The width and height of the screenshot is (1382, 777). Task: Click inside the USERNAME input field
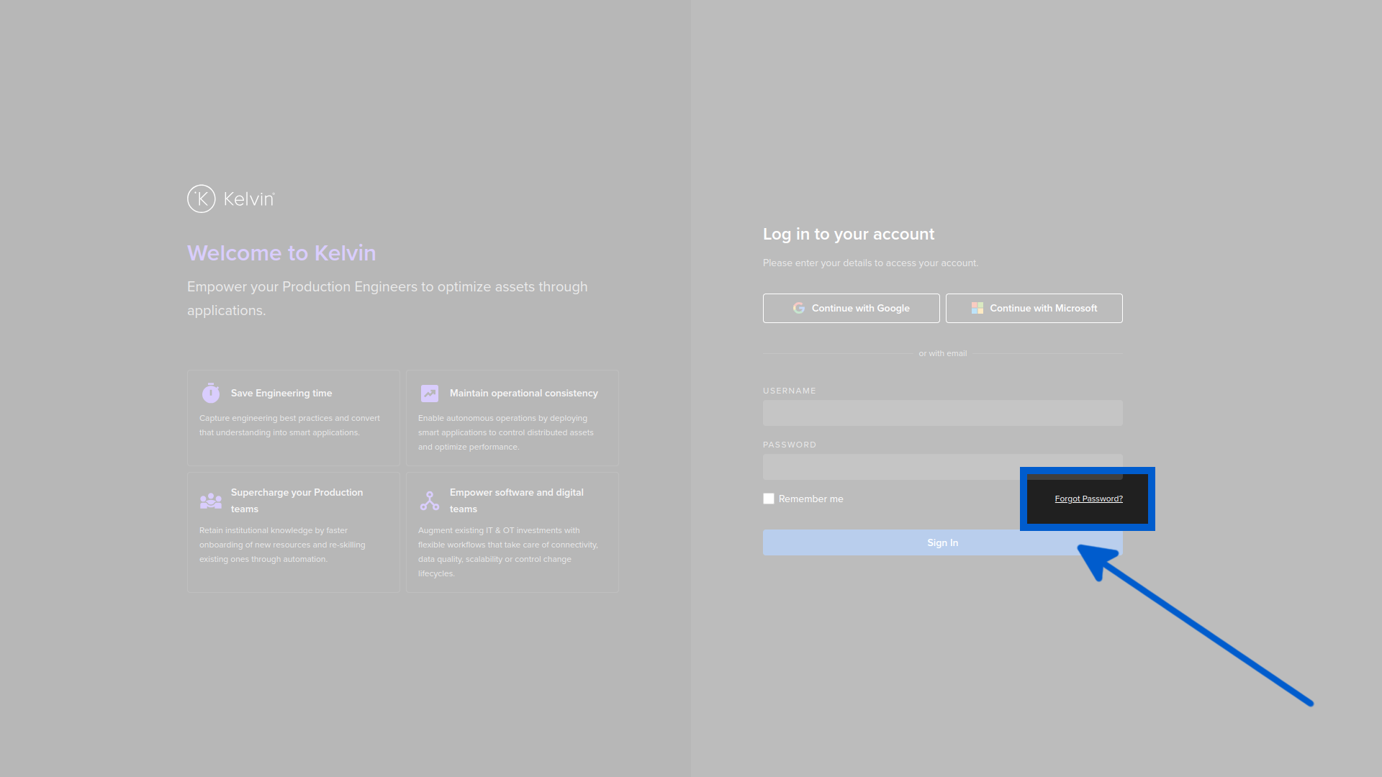(x=942, y=413)
